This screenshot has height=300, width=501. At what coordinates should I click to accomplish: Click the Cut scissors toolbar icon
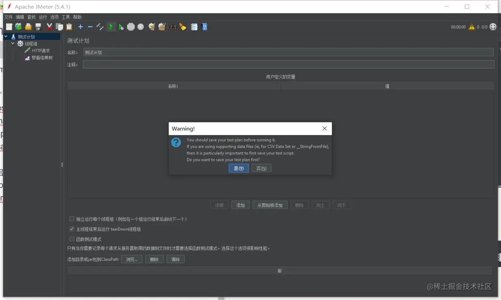point(49,27)
